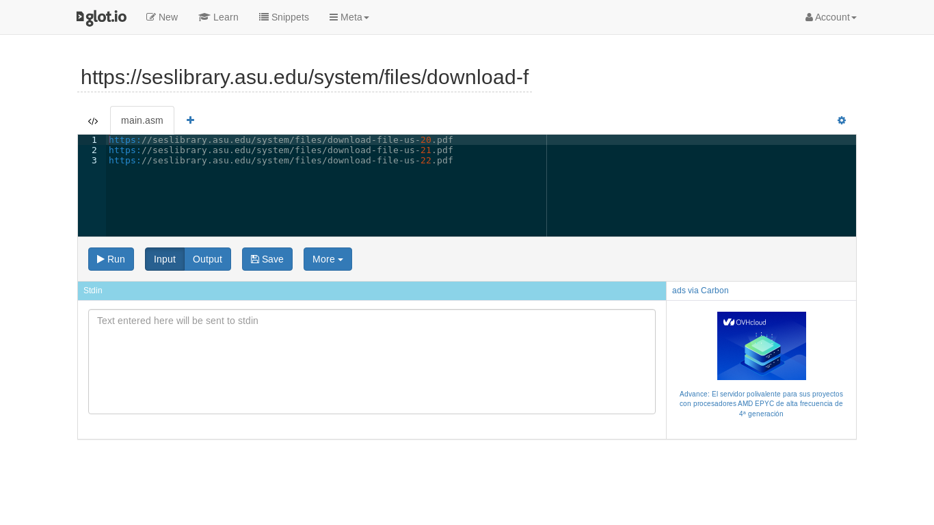
Task: Switch to the Output view
Action: (x=207, y=259)
